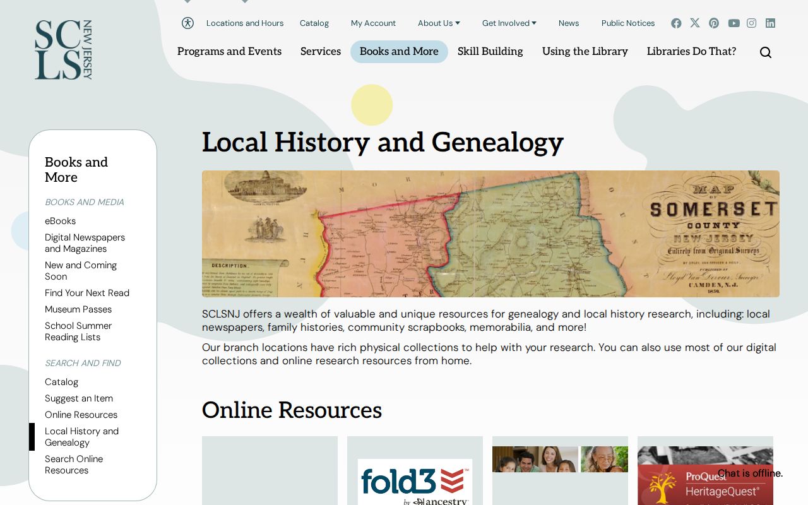Click the search magnifier icon
The image size is (808, 505).
click(766, 52)
